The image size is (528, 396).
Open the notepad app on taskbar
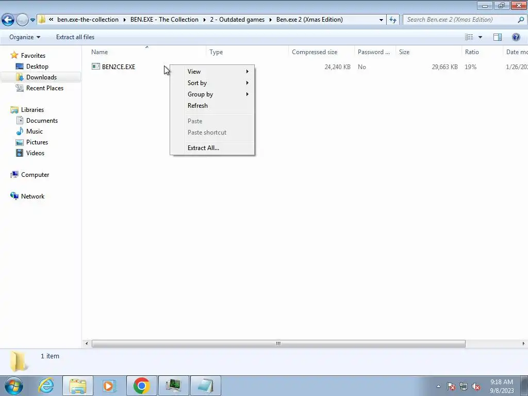tap(206, 386)
